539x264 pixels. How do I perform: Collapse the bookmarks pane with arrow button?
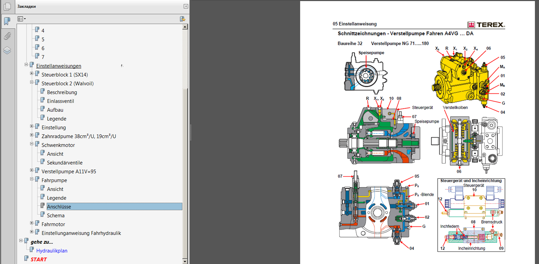(x=186, y=6)
